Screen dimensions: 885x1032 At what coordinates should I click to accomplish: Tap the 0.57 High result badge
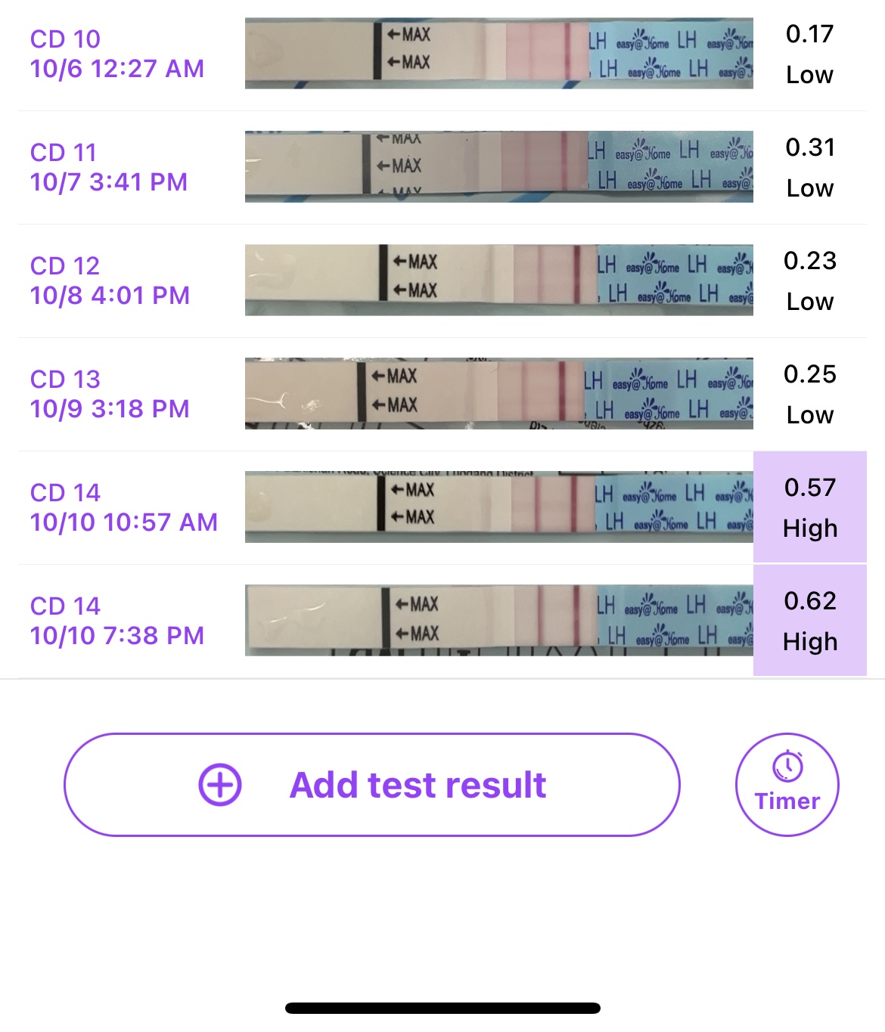pyautogui.click(x=810, y=507)
